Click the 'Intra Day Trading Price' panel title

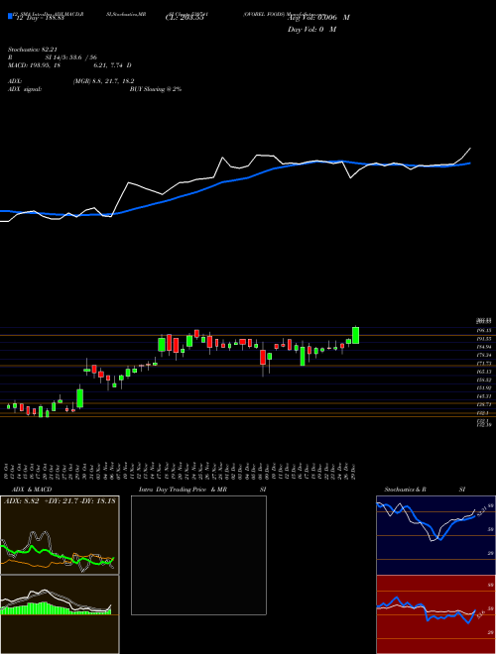point(173,490)
